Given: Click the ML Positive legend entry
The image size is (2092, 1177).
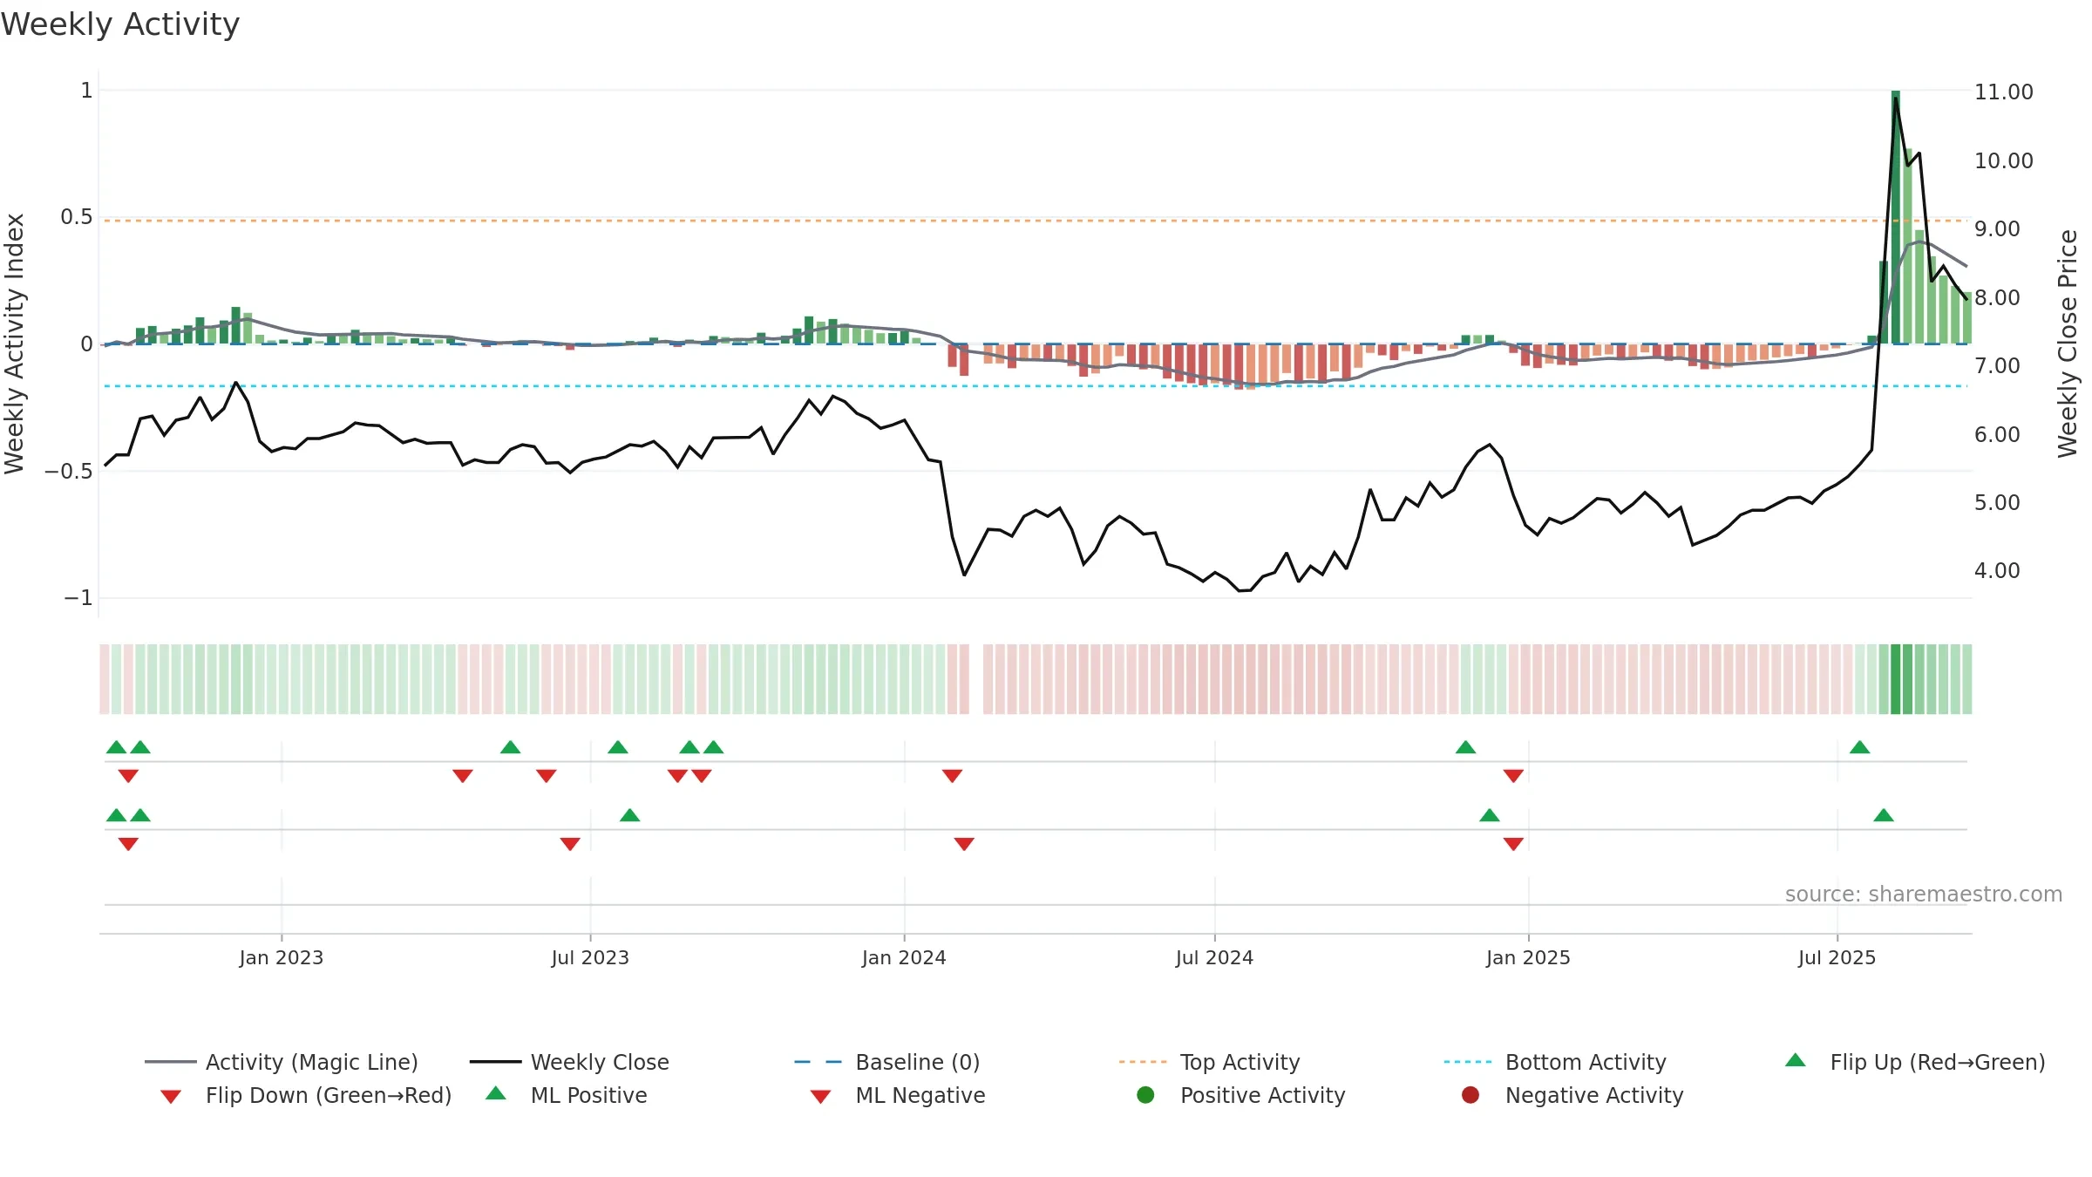Looking at the screenshot, I should coord(567,1095).
